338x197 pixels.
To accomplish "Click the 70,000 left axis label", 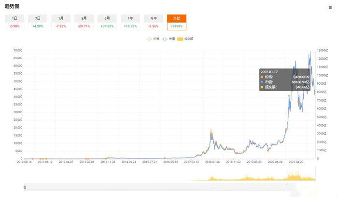I will tap(18, 50).
